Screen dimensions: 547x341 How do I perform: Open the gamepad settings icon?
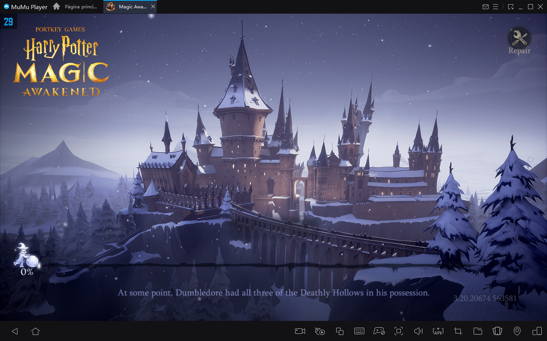[379, 331]
